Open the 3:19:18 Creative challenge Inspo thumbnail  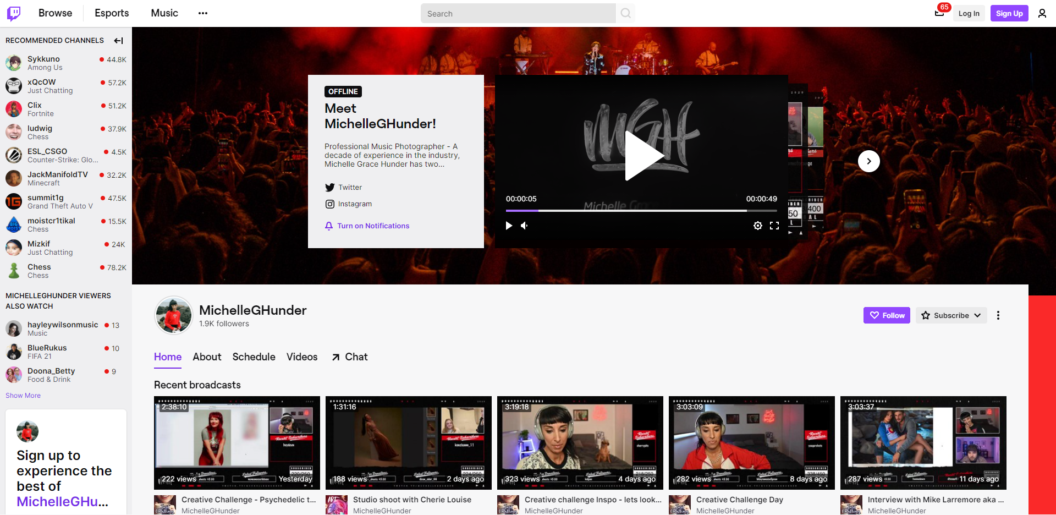(x=580, y=443)
